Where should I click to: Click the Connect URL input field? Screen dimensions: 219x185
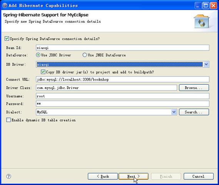coord(122,79)
